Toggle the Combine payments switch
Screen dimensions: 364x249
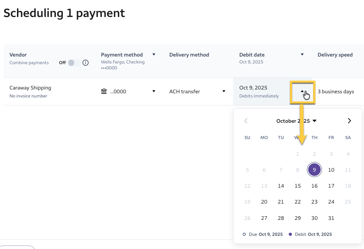click(73, 63)
